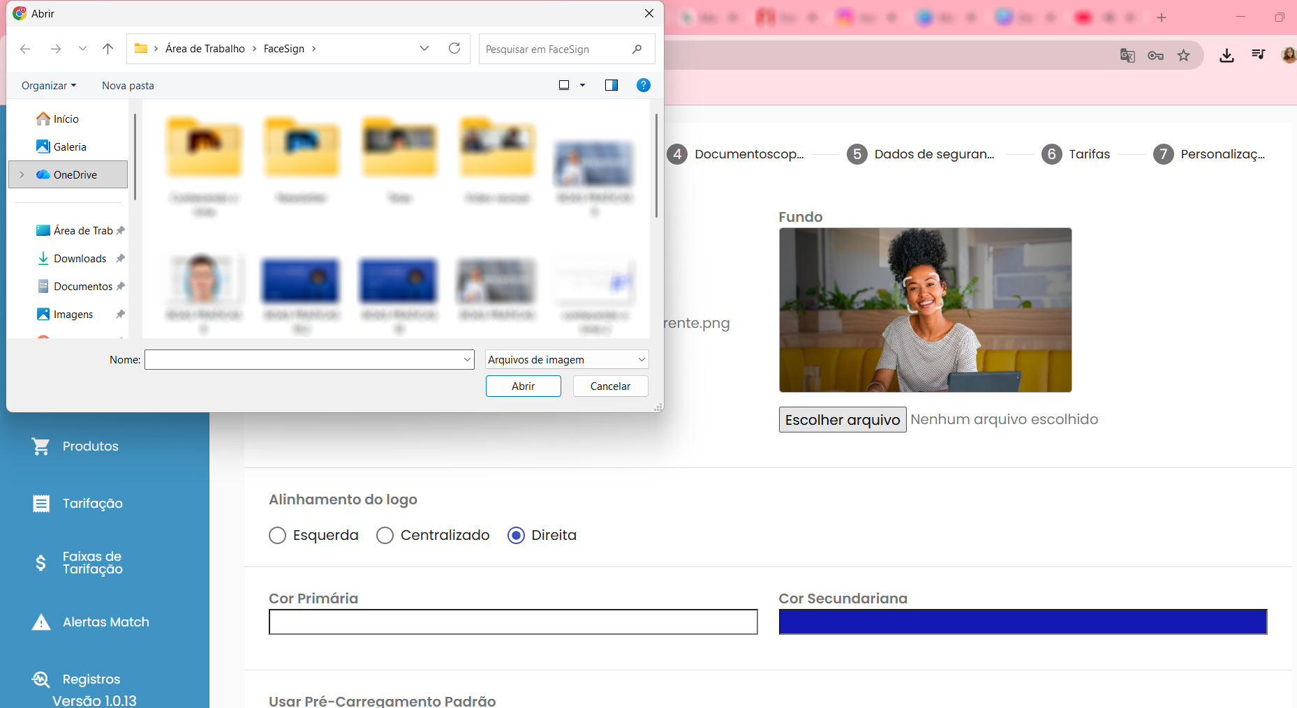
Task: Expand the Organizar dropdown menu
Action: click(x=49, y=85)
